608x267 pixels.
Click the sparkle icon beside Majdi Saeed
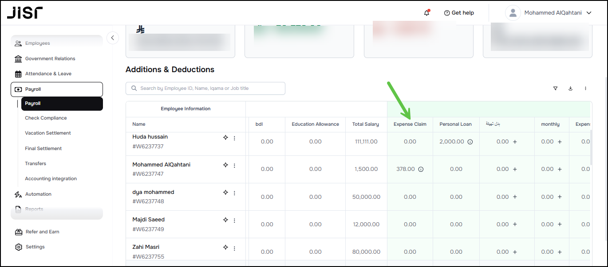(x=225, y=220)
